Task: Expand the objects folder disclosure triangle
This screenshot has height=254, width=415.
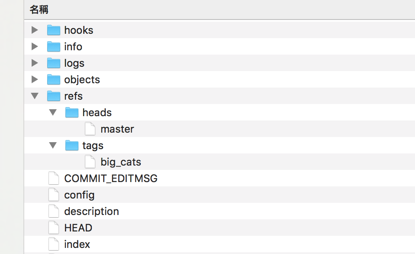Action: coord(34,79)
